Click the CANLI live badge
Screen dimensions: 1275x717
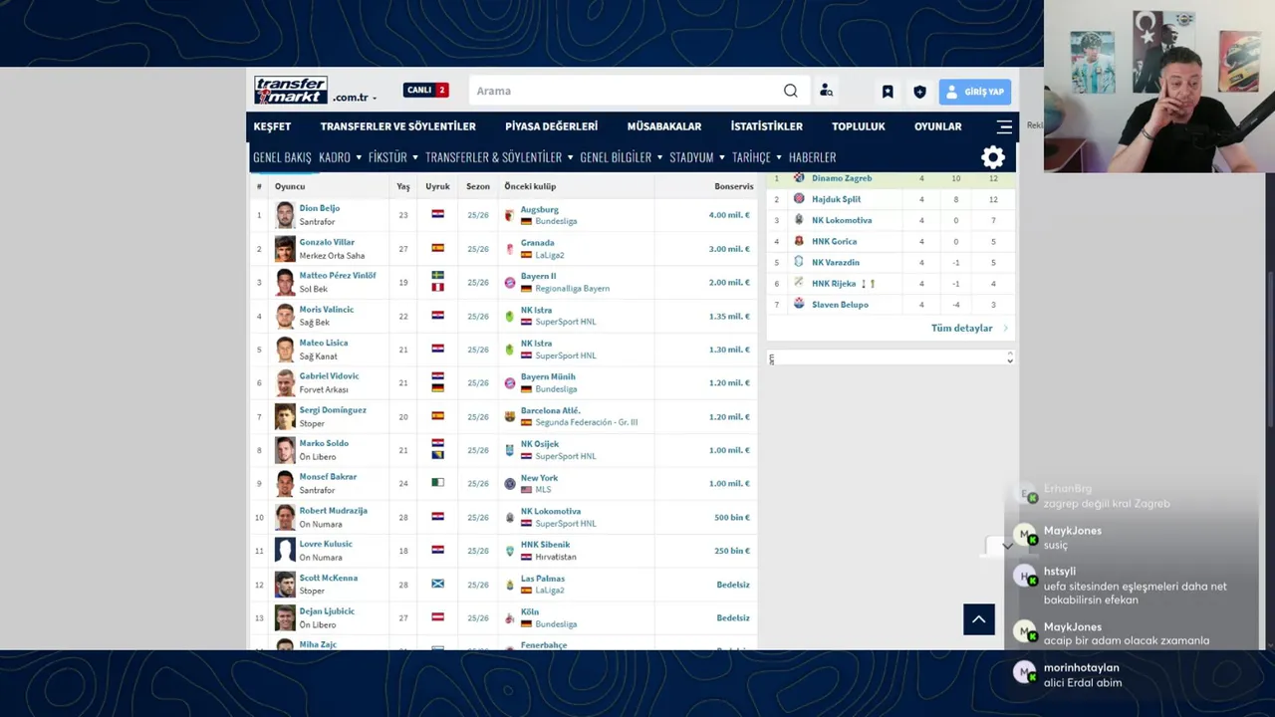426,90
